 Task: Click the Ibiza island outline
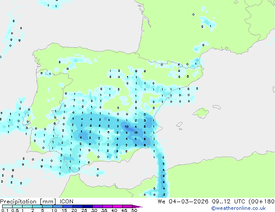[x=180, y=125]
